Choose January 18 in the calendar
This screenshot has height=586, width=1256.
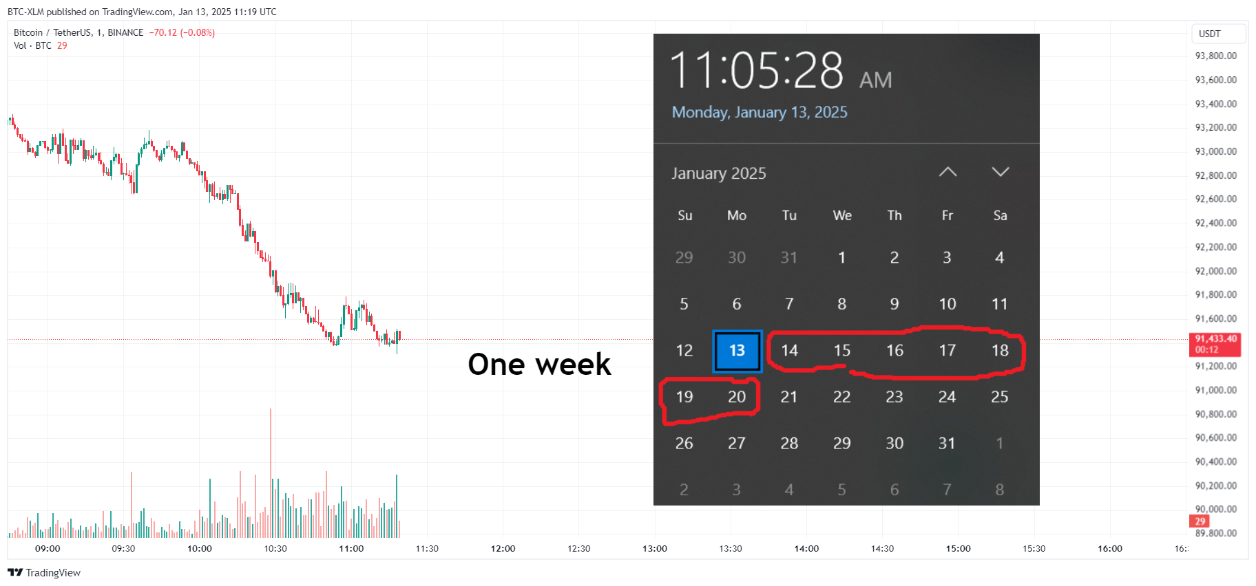[1000, 351]
